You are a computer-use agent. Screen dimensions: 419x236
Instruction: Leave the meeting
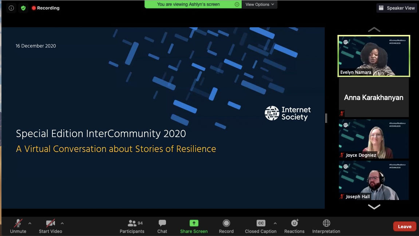[x=404, y=227]
